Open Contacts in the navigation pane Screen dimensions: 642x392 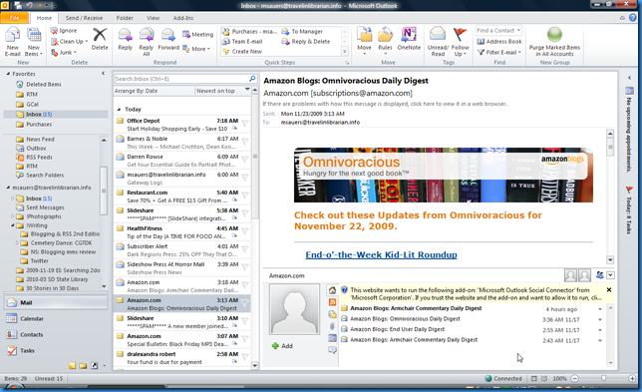57,334
